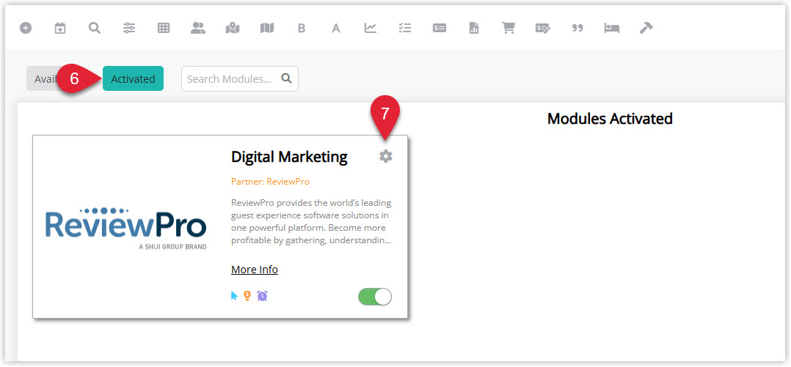Click the orange lightbulb icon on card
Screen dimensions: 791x367
247,295
